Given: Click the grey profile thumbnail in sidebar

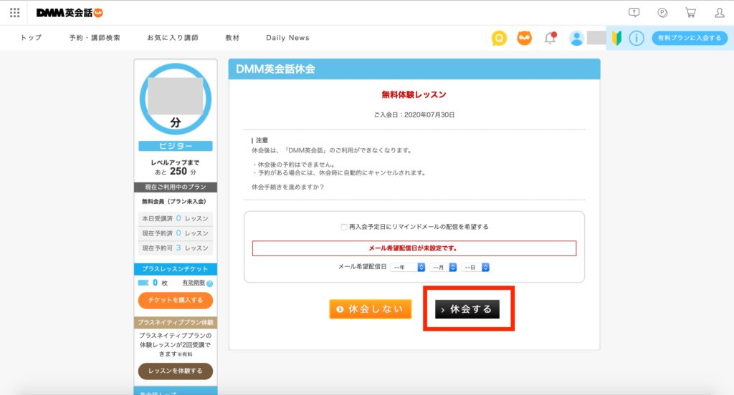Looking at the screenshot, I should coord(176,96).
